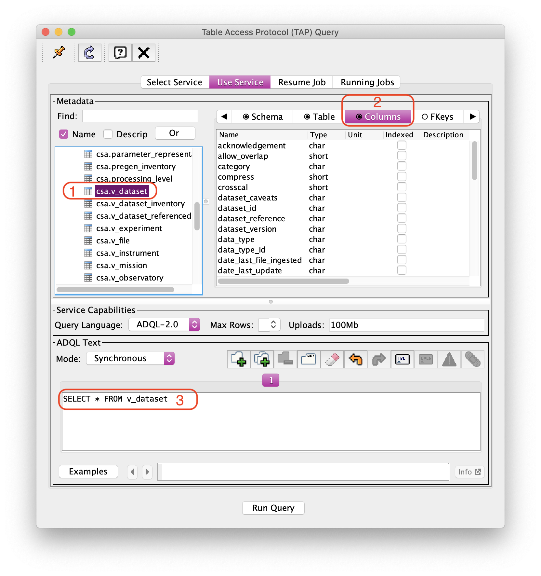The height and width of the screenshot is (576, 541).
Task: Click the table icon beside csa.pregen_inventory
Action: [88, 166]
